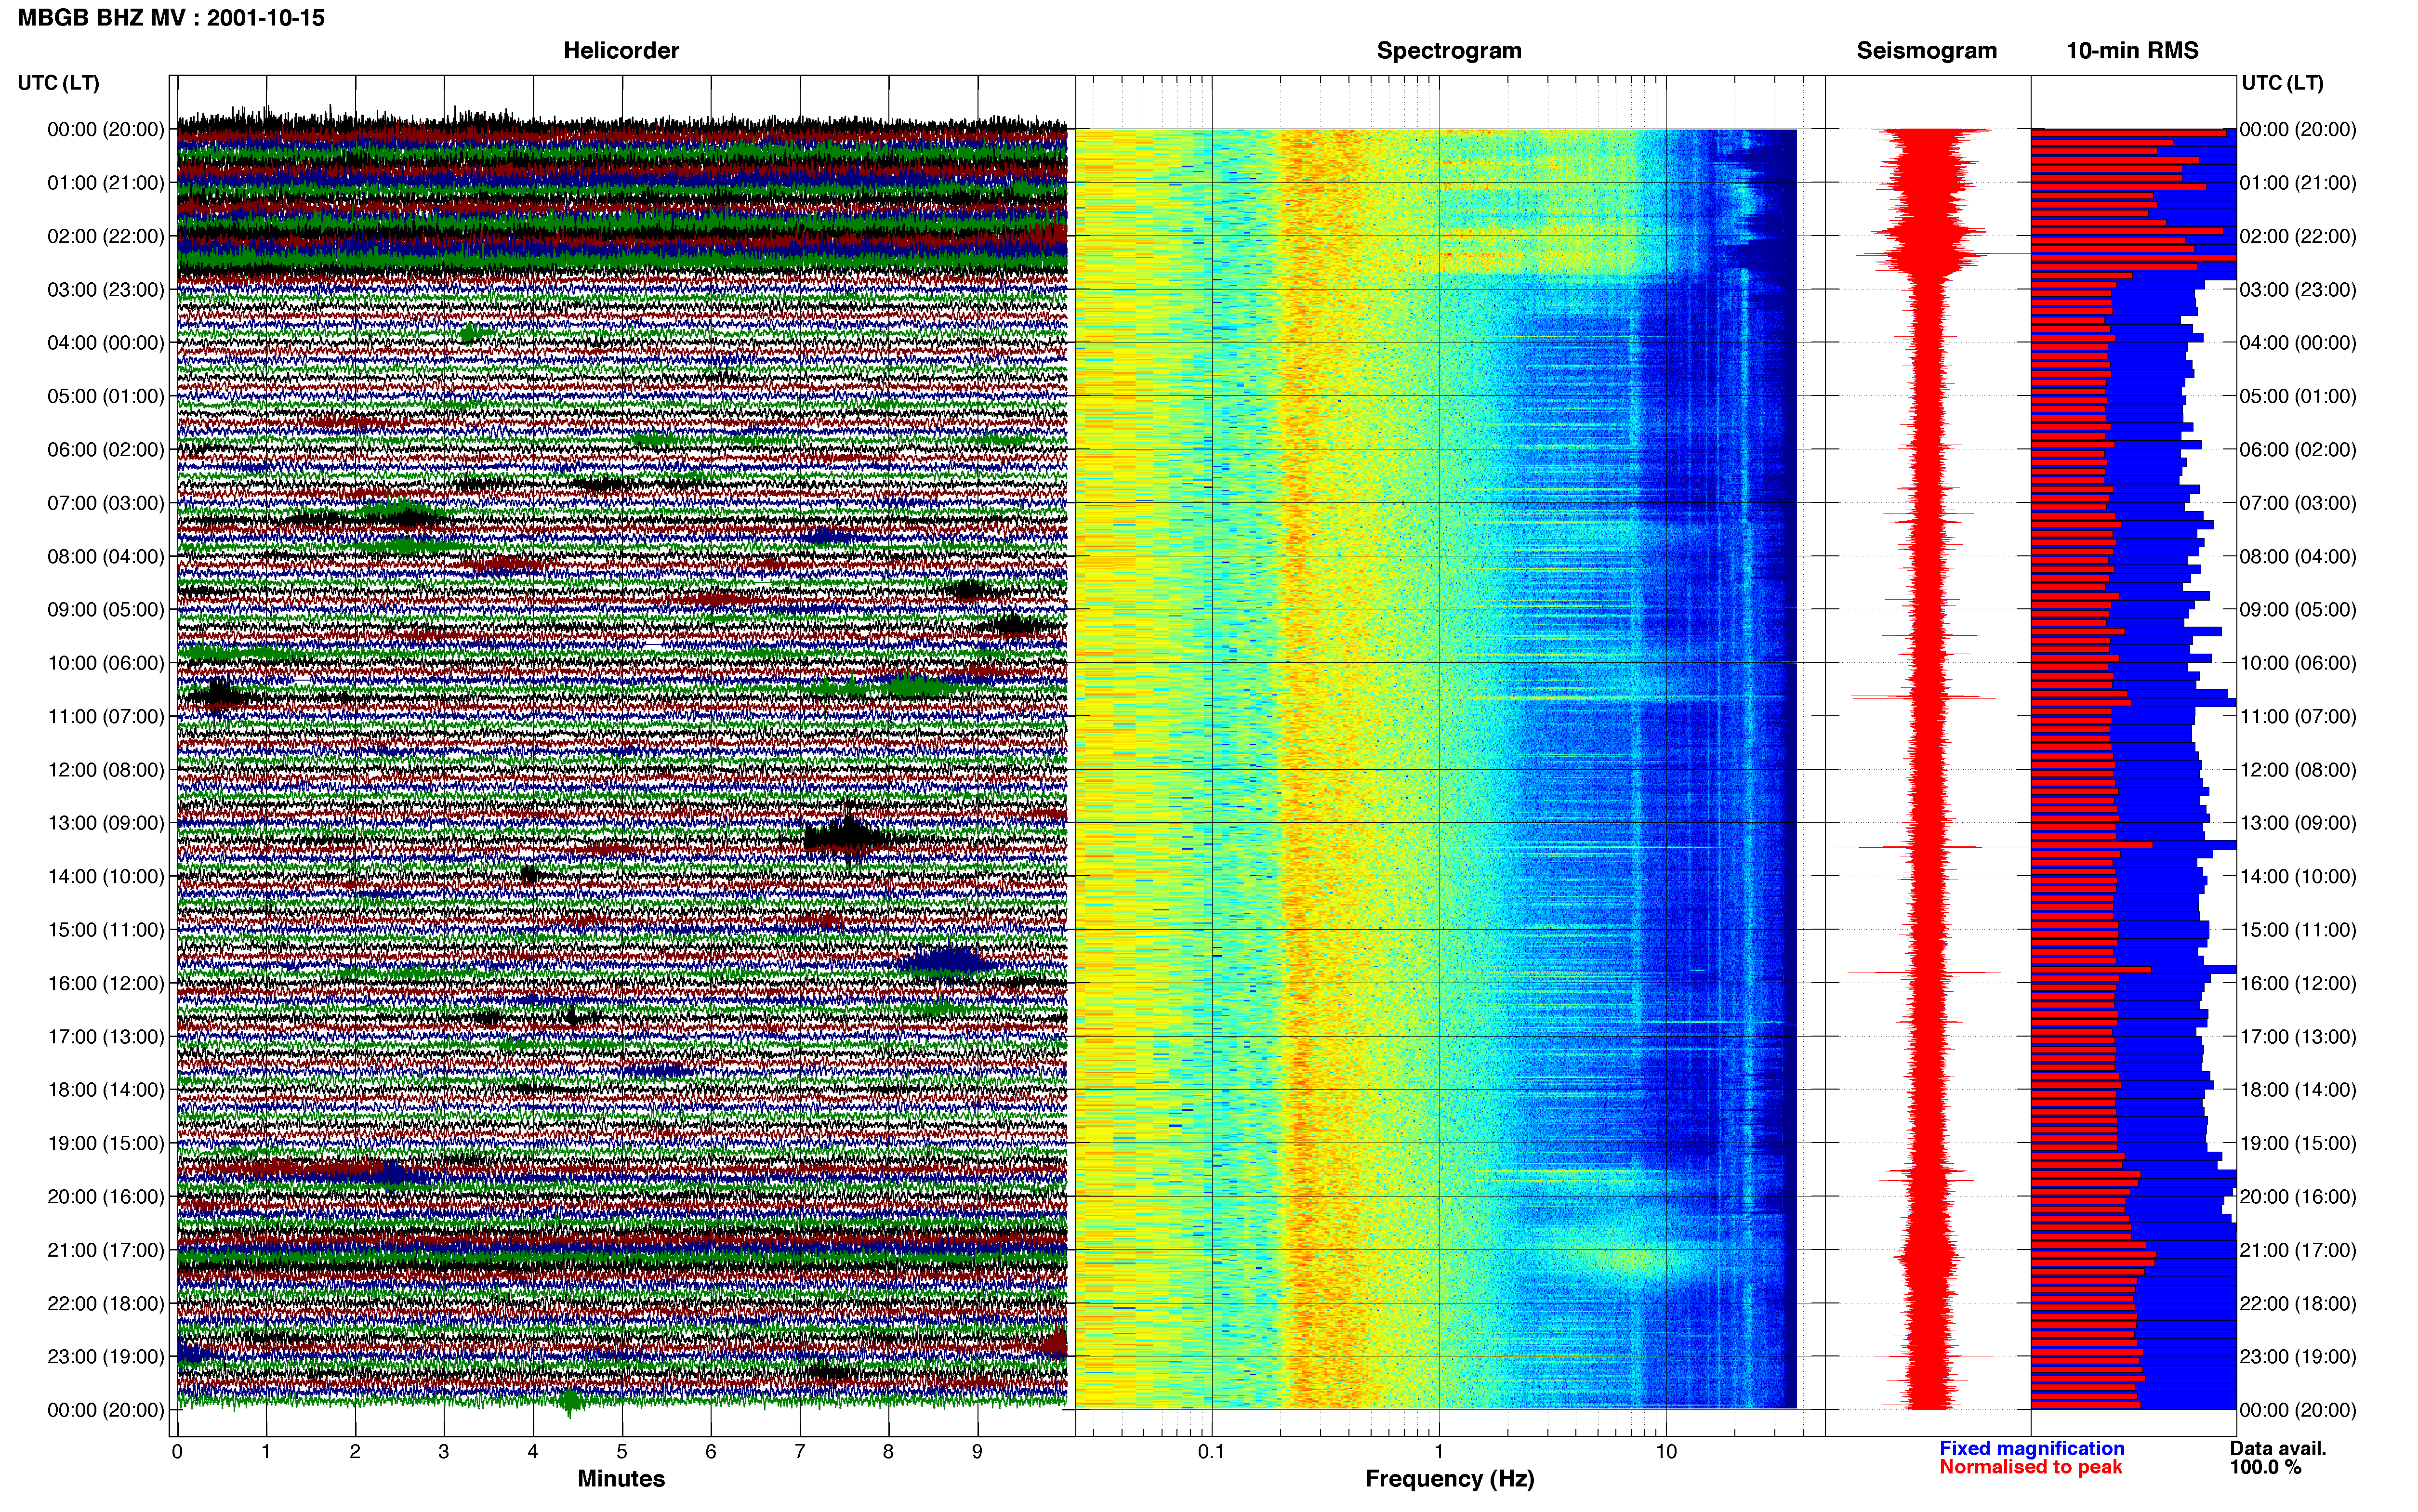Click "05:00 (01:00)" on the Helicorder time axis
Image resolution: width=2418 pixels, height=1512 pixels.
(x=105, y=396)
